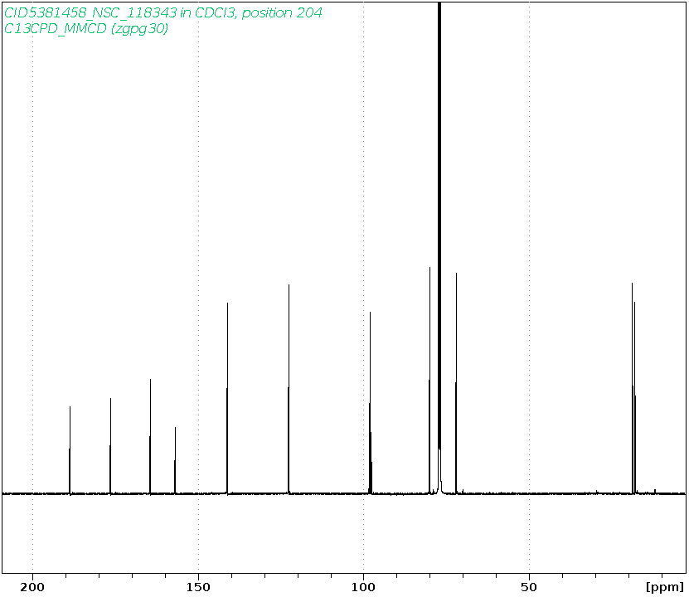The image size is (689, 597).
Task: Click the tall CDCl3 solvent peak near 77 ppm
Action: (439, 248)
